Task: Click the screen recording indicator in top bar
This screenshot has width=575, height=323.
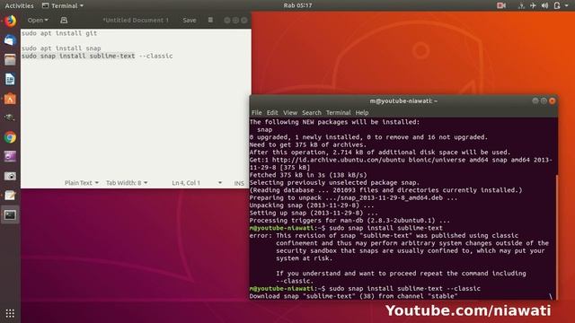Action: pos(501,5)
